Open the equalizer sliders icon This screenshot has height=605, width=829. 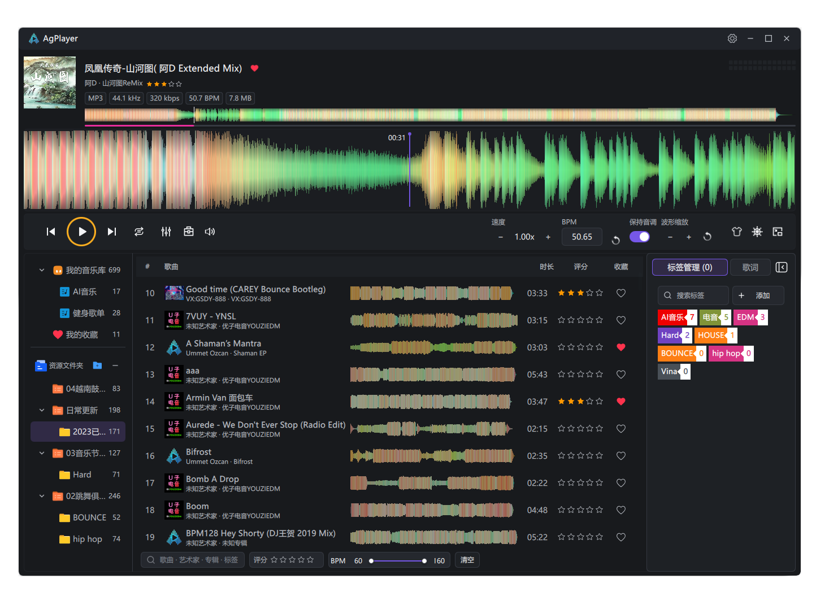pos(166,232)
